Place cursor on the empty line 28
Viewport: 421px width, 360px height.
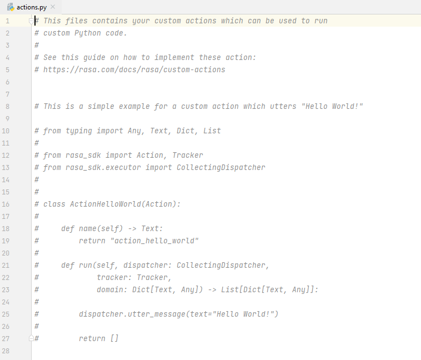[167, 351]
